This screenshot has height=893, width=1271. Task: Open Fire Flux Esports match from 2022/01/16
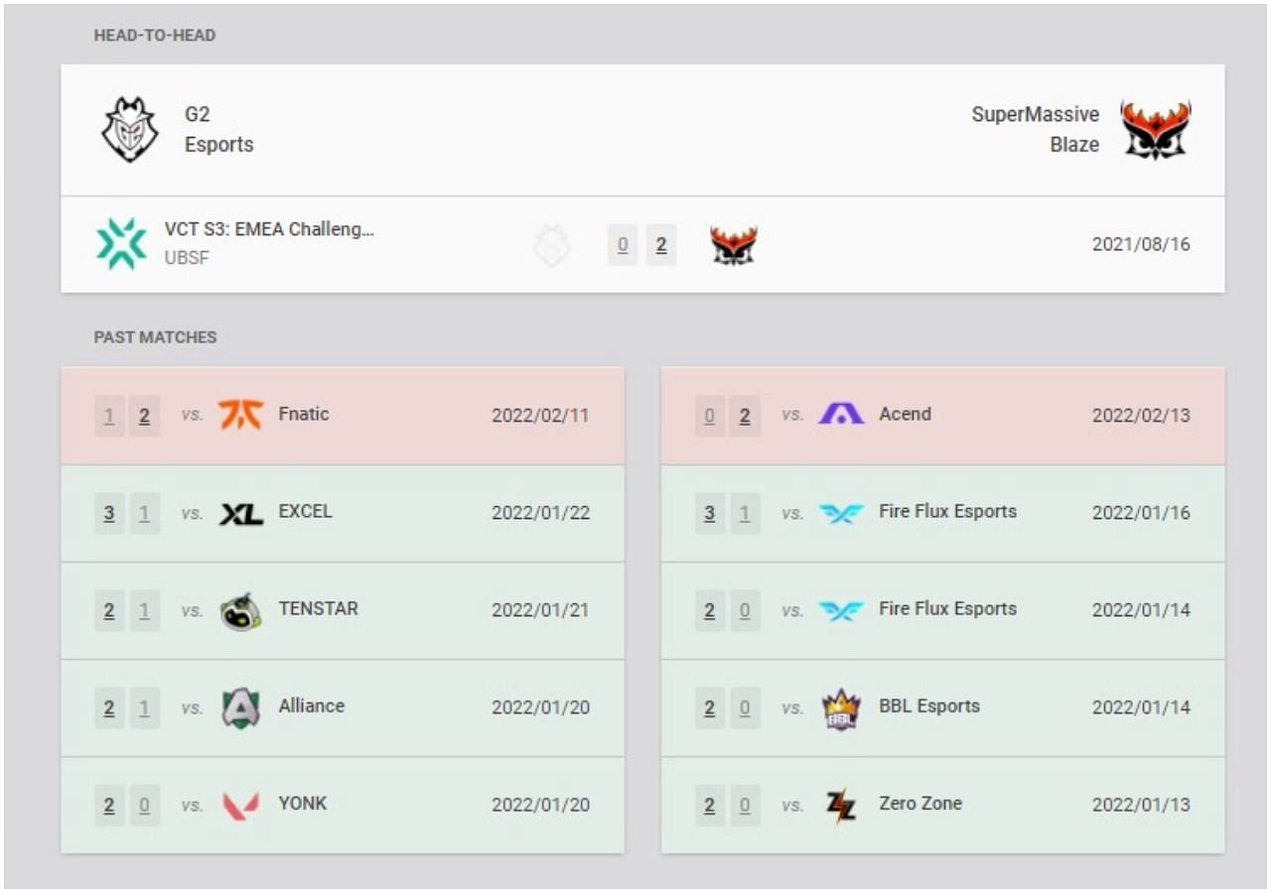942,513
